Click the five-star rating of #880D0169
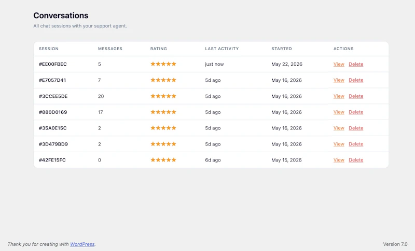The image size is (415, 251). 163,112
